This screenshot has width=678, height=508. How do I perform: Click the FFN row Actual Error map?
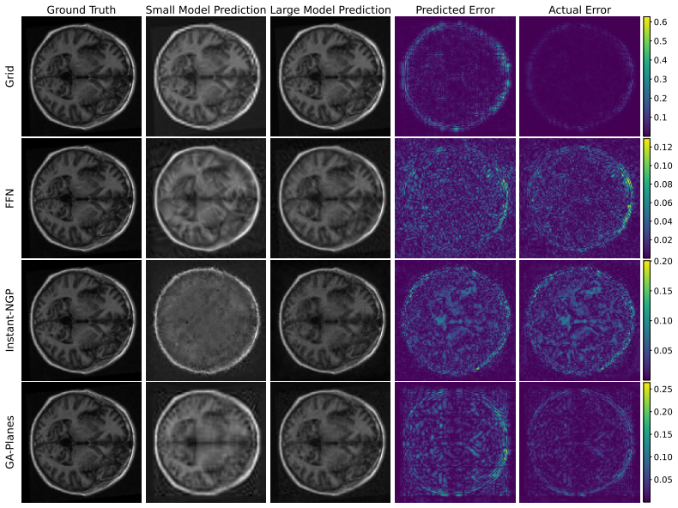click(x=579, y=198)
